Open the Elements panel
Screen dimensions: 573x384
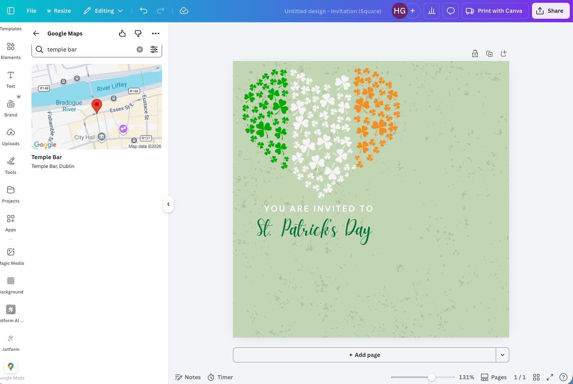[x=10, y=50]
